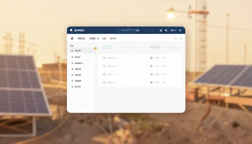The width and height of the screenshot is (252, 144).
Task: Switch to the first navigation tab
Action: tap(82, 38)
